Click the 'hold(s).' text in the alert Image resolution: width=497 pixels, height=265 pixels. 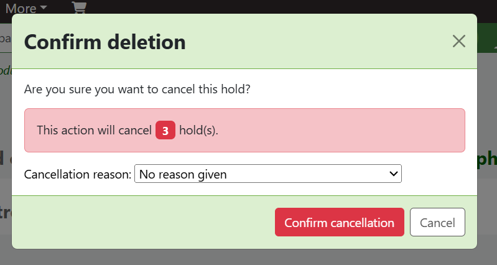[199, 131]
